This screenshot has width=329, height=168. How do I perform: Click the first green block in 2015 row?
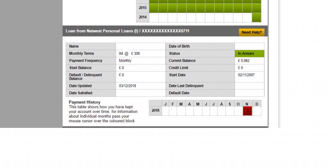click(x=154, y=8)
